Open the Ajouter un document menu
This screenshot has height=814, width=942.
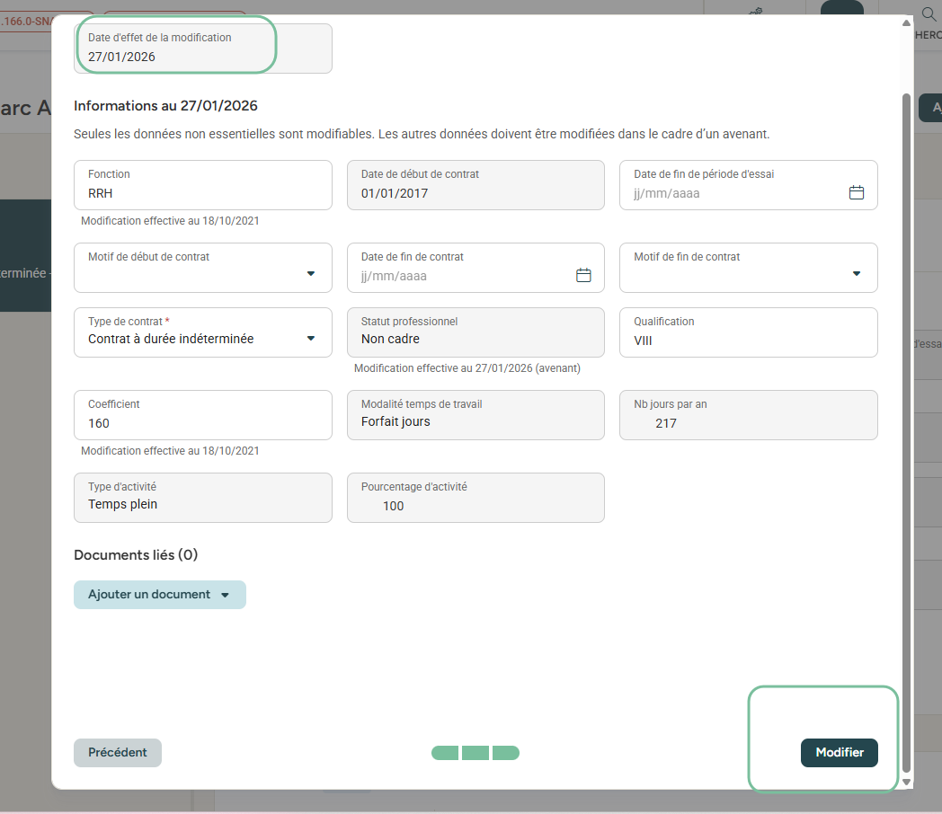coord(159,595)
